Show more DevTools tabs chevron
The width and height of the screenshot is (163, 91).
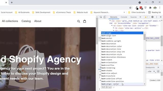click(140, 17)
